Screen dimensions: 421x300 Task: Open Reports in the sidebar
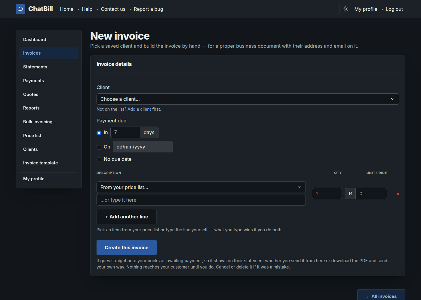coord(49,108)
